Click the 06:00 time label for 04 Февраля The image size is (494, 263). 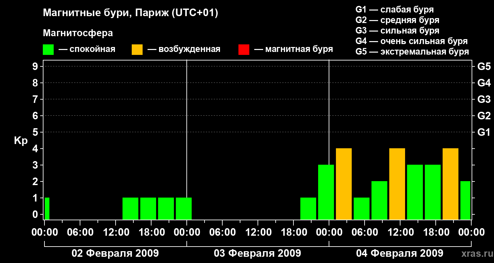[365, 232]
